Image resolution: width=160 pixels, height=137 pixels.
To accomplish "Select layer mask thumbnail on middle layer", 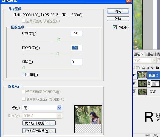I will (x=155, y=83).
